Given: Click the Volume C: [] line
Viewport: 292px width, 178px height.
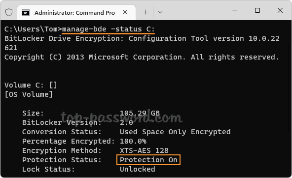Looking at the screenshot, I should 31,85.
